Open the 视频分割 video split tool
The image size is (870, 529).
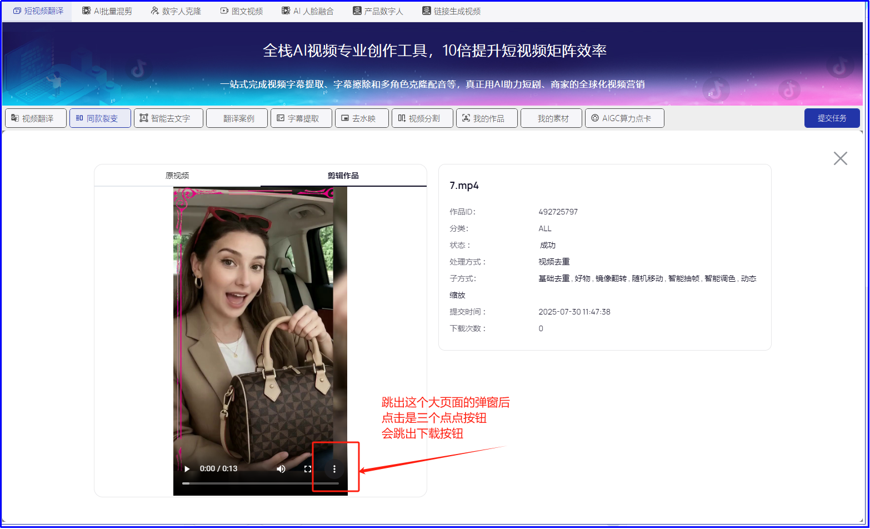pyautogui.click(x=422, y=118)
